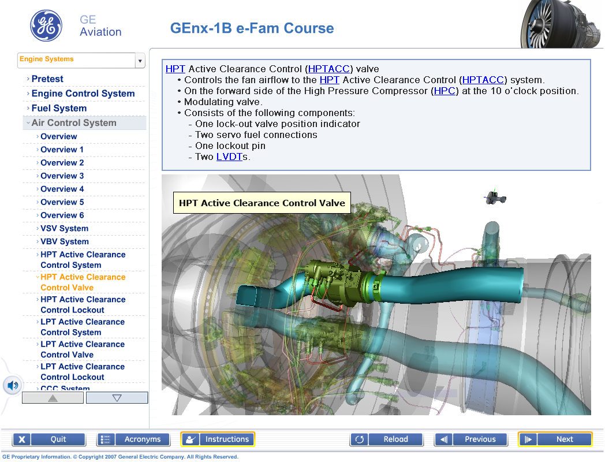Open LPT Active Clearance Control Valve topic
Image resolution: width=605 pixels, height=462 pixels.
(83, 349)
